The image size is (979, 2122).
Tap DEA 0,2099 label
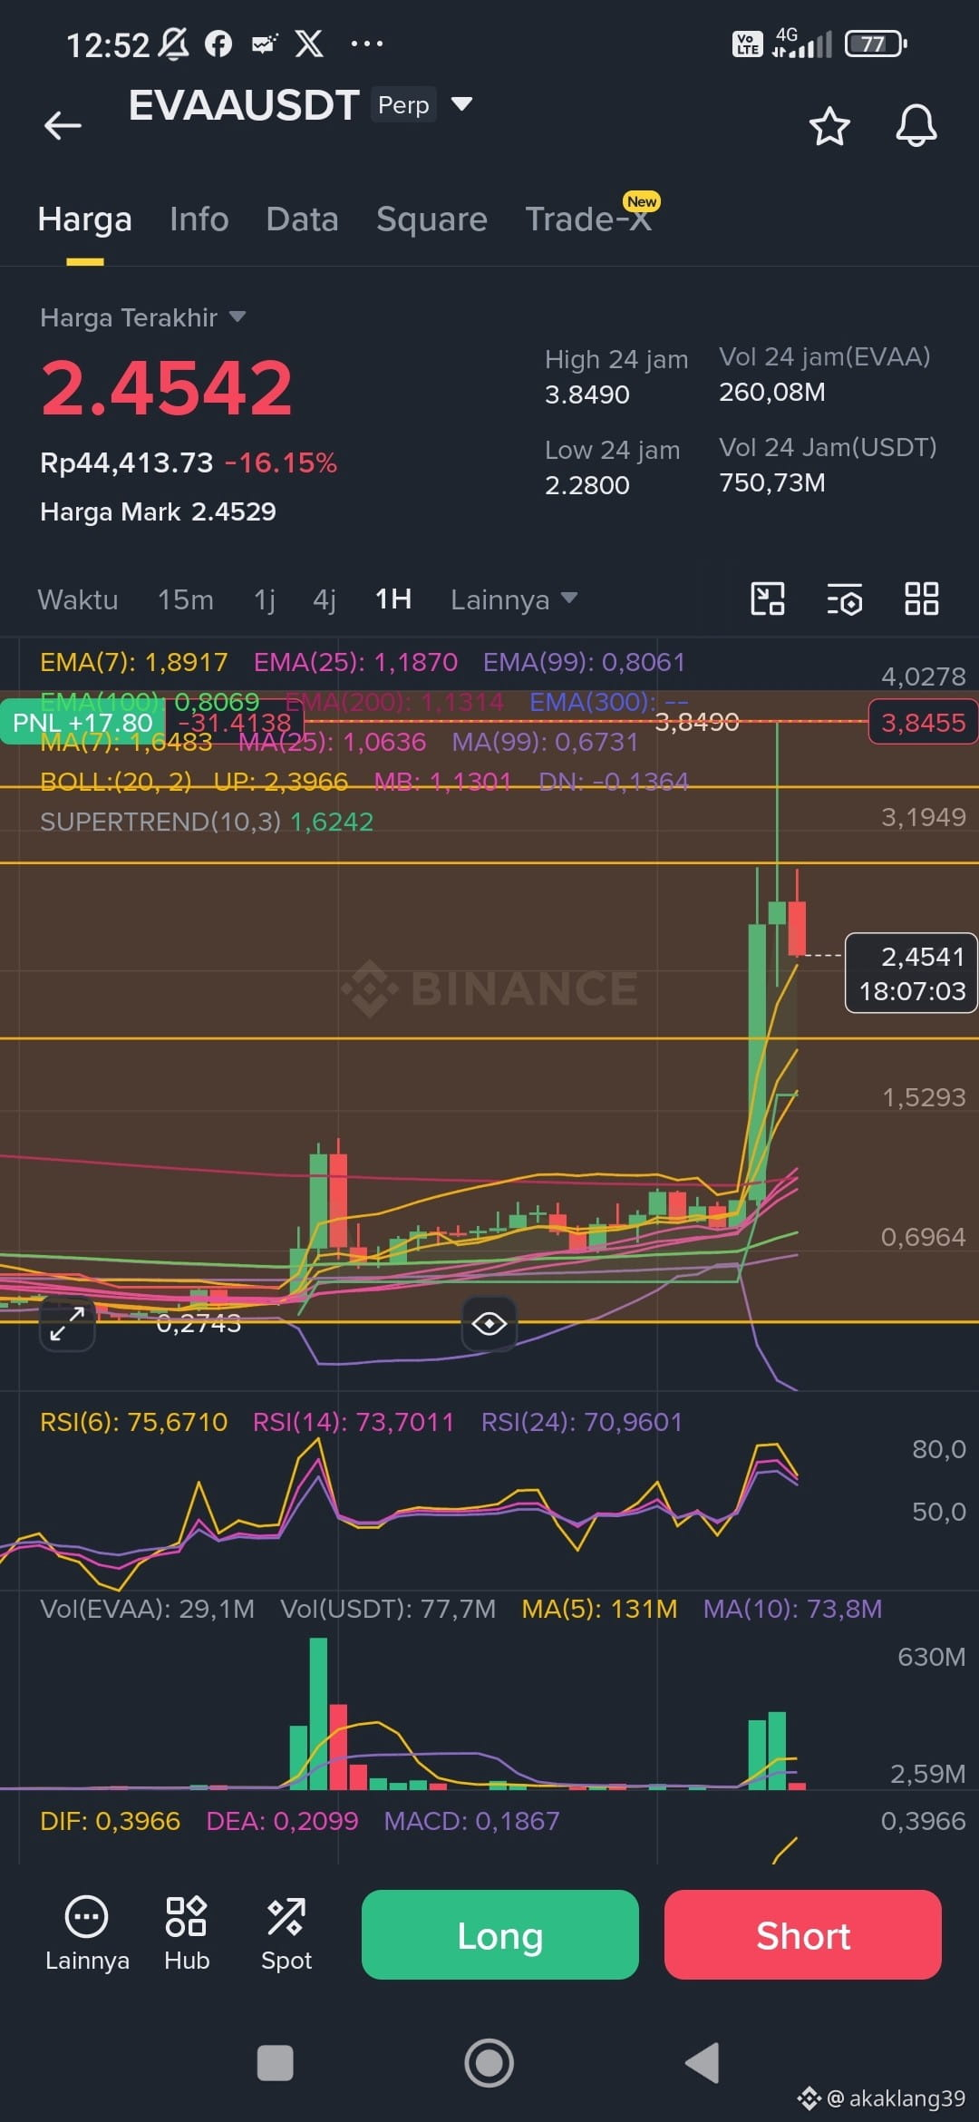(x=282, y=1821)
